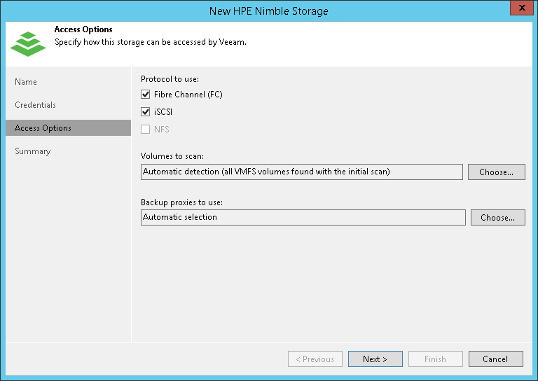
Task: Go back with the Previous button
Action: [315, 359]
